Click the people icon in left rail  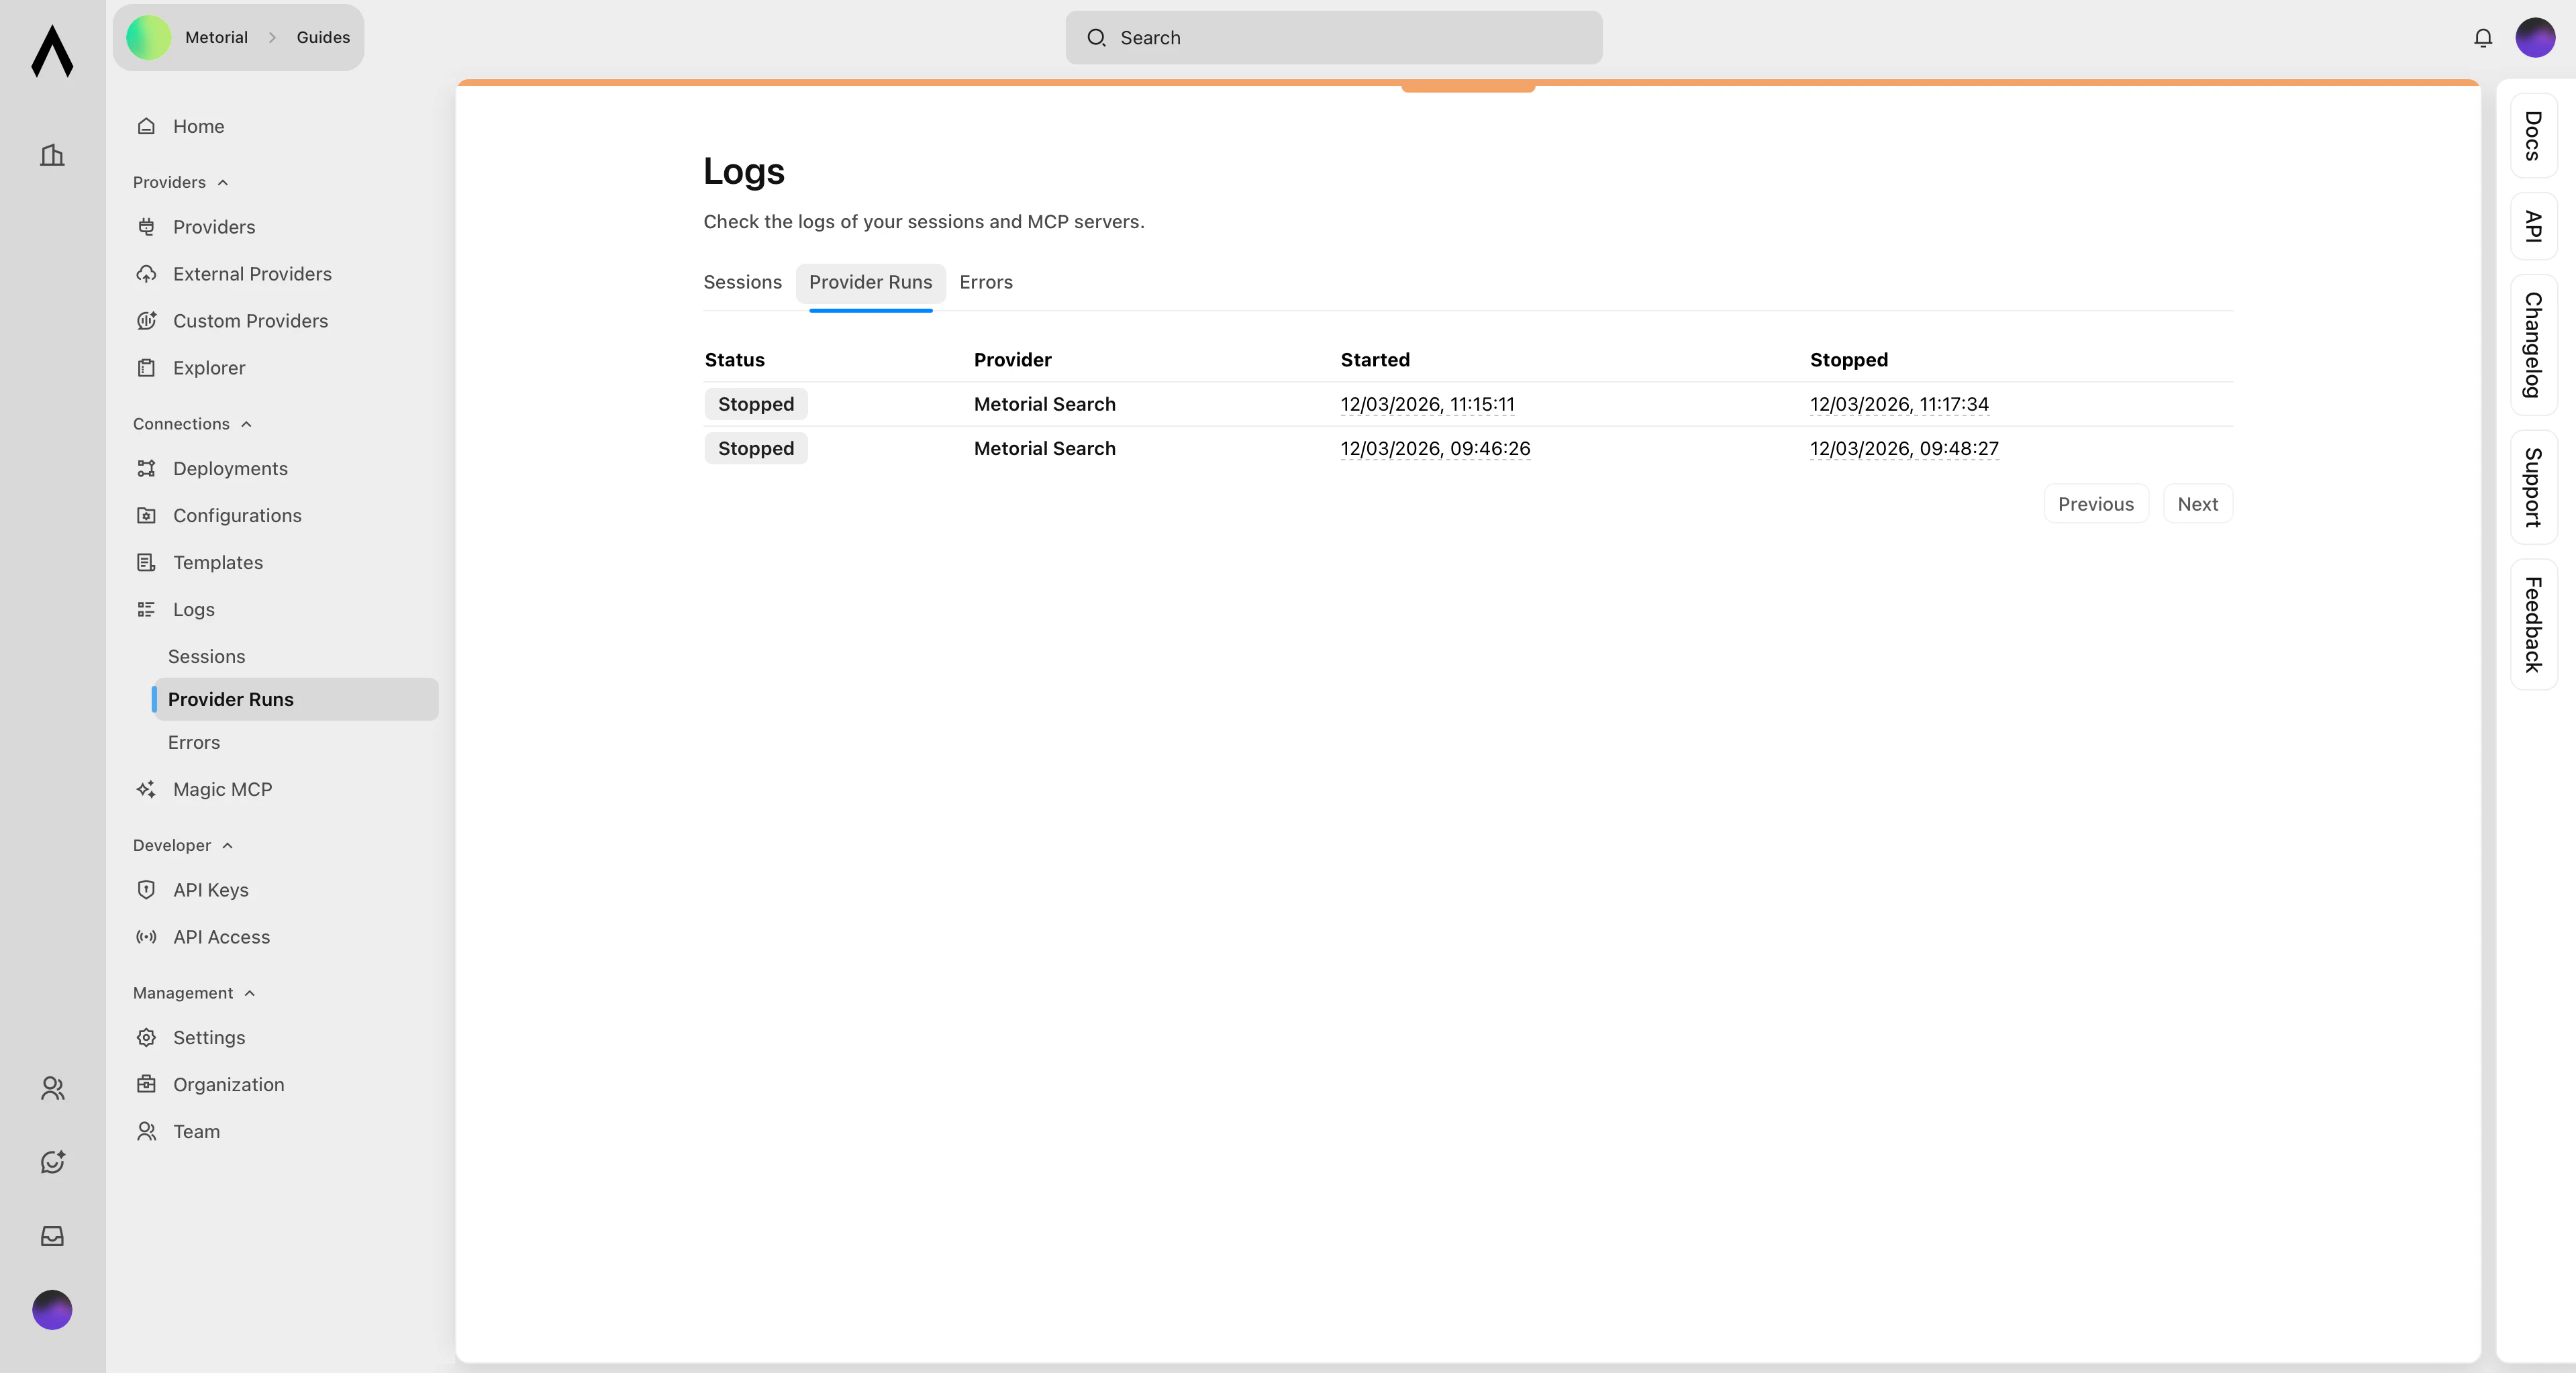(52, 1088)
